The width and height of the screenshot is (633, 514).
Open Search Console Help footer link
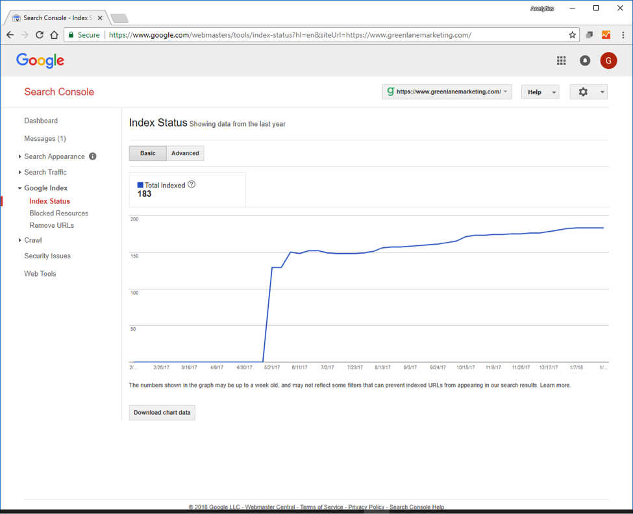point(417,507)
